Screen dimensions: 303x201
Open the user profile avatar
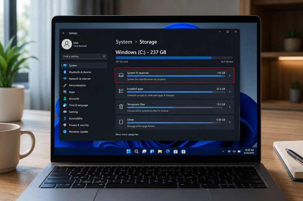[x=67, y=44]
